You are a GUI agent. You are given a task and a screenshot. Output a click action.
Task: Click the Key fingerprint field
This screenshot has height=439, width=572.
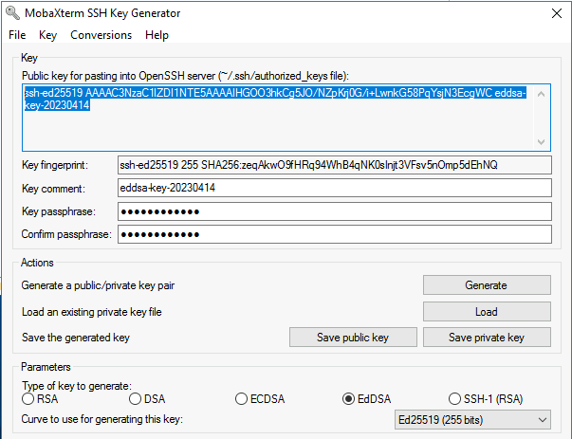[x=335, y=165]
